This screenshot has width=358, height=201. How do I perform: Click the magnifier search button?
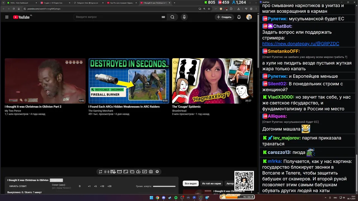172,17
